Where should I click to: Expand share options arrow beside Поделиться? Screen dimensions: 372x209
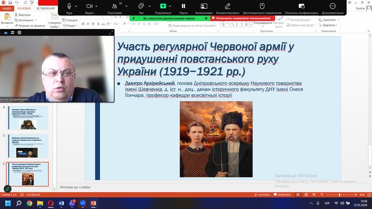pos(170,6)
